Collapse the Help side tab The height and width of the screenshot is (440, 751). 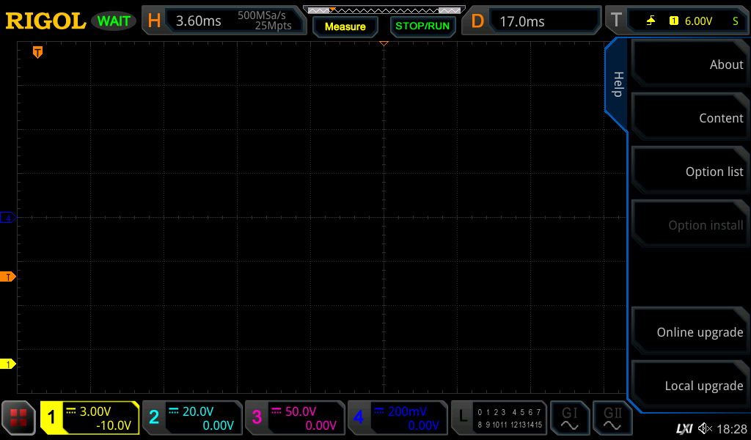pos(617,84)
